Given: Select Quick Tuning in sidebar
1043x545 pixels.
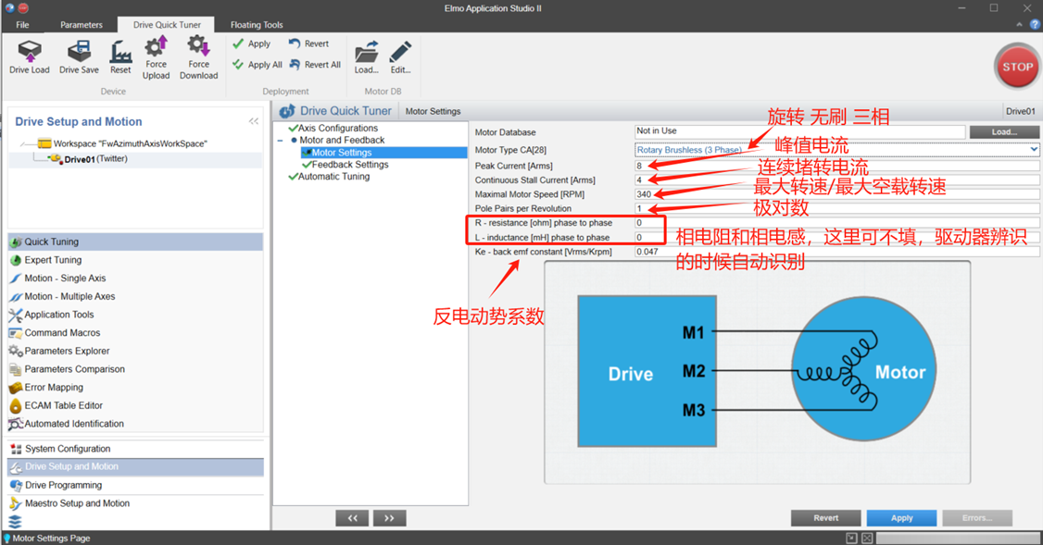Looking at the screenshot, I should (135, 242).
